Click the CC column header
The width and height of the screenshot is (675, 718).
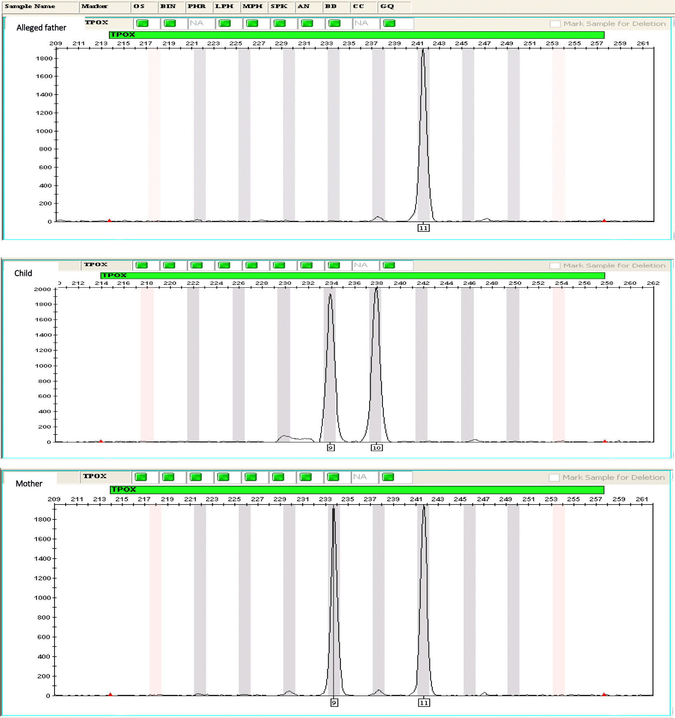(364, 7)
